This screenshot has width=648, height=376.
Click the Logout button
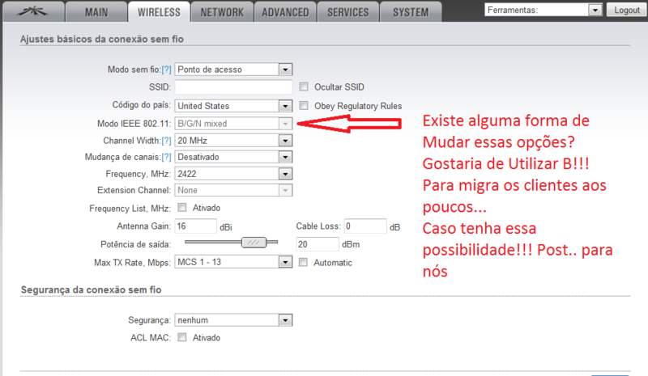[626, 10]
